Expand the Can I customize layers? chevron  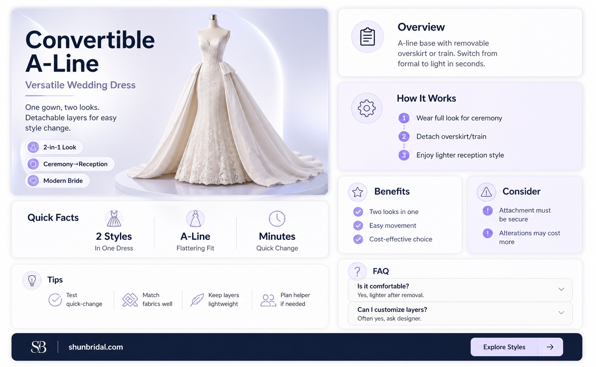tap(561, 313)
